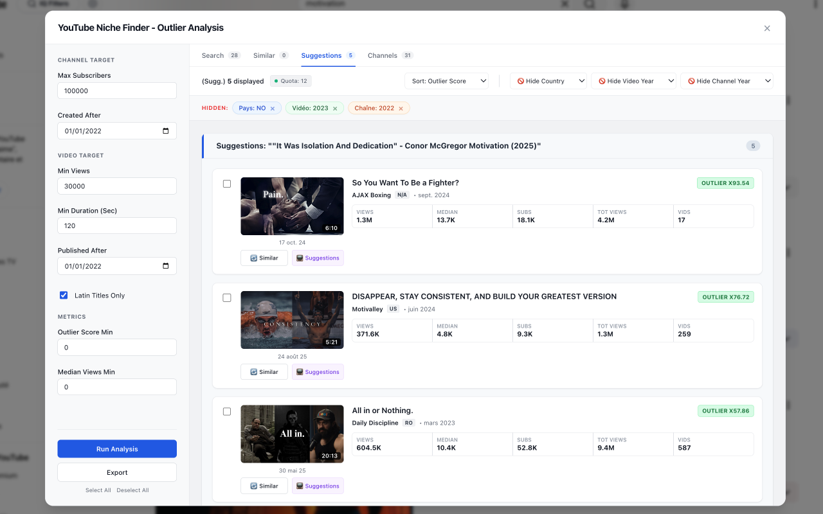
Task: Open calendar picker in Published After field
Action: pos(166,266)
